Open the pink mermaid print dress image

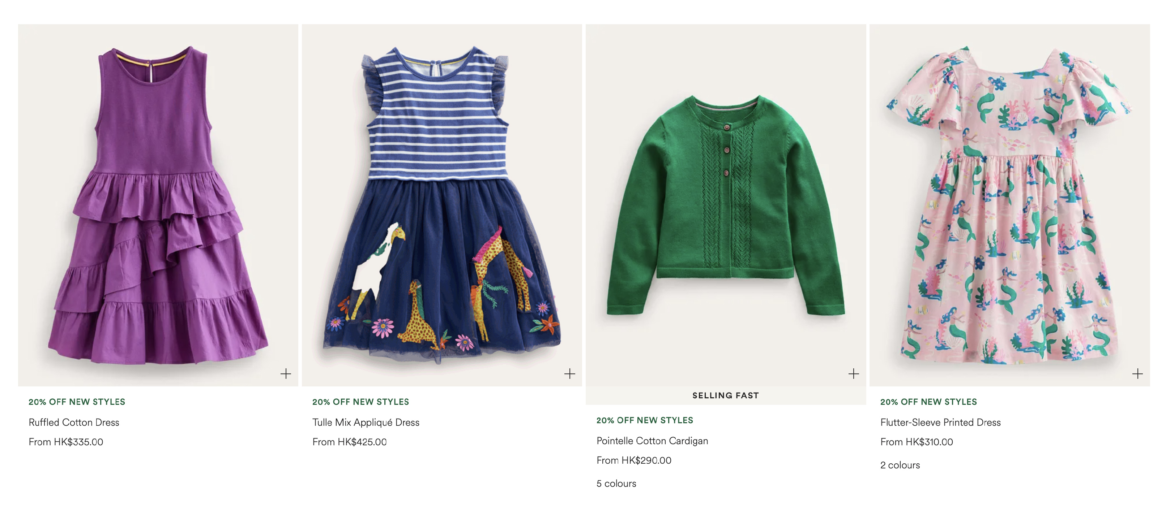1009,205
